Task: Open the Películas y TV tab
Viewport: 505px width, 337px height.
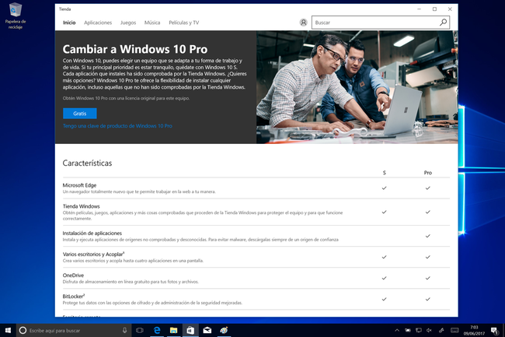Action: point(184,23)
